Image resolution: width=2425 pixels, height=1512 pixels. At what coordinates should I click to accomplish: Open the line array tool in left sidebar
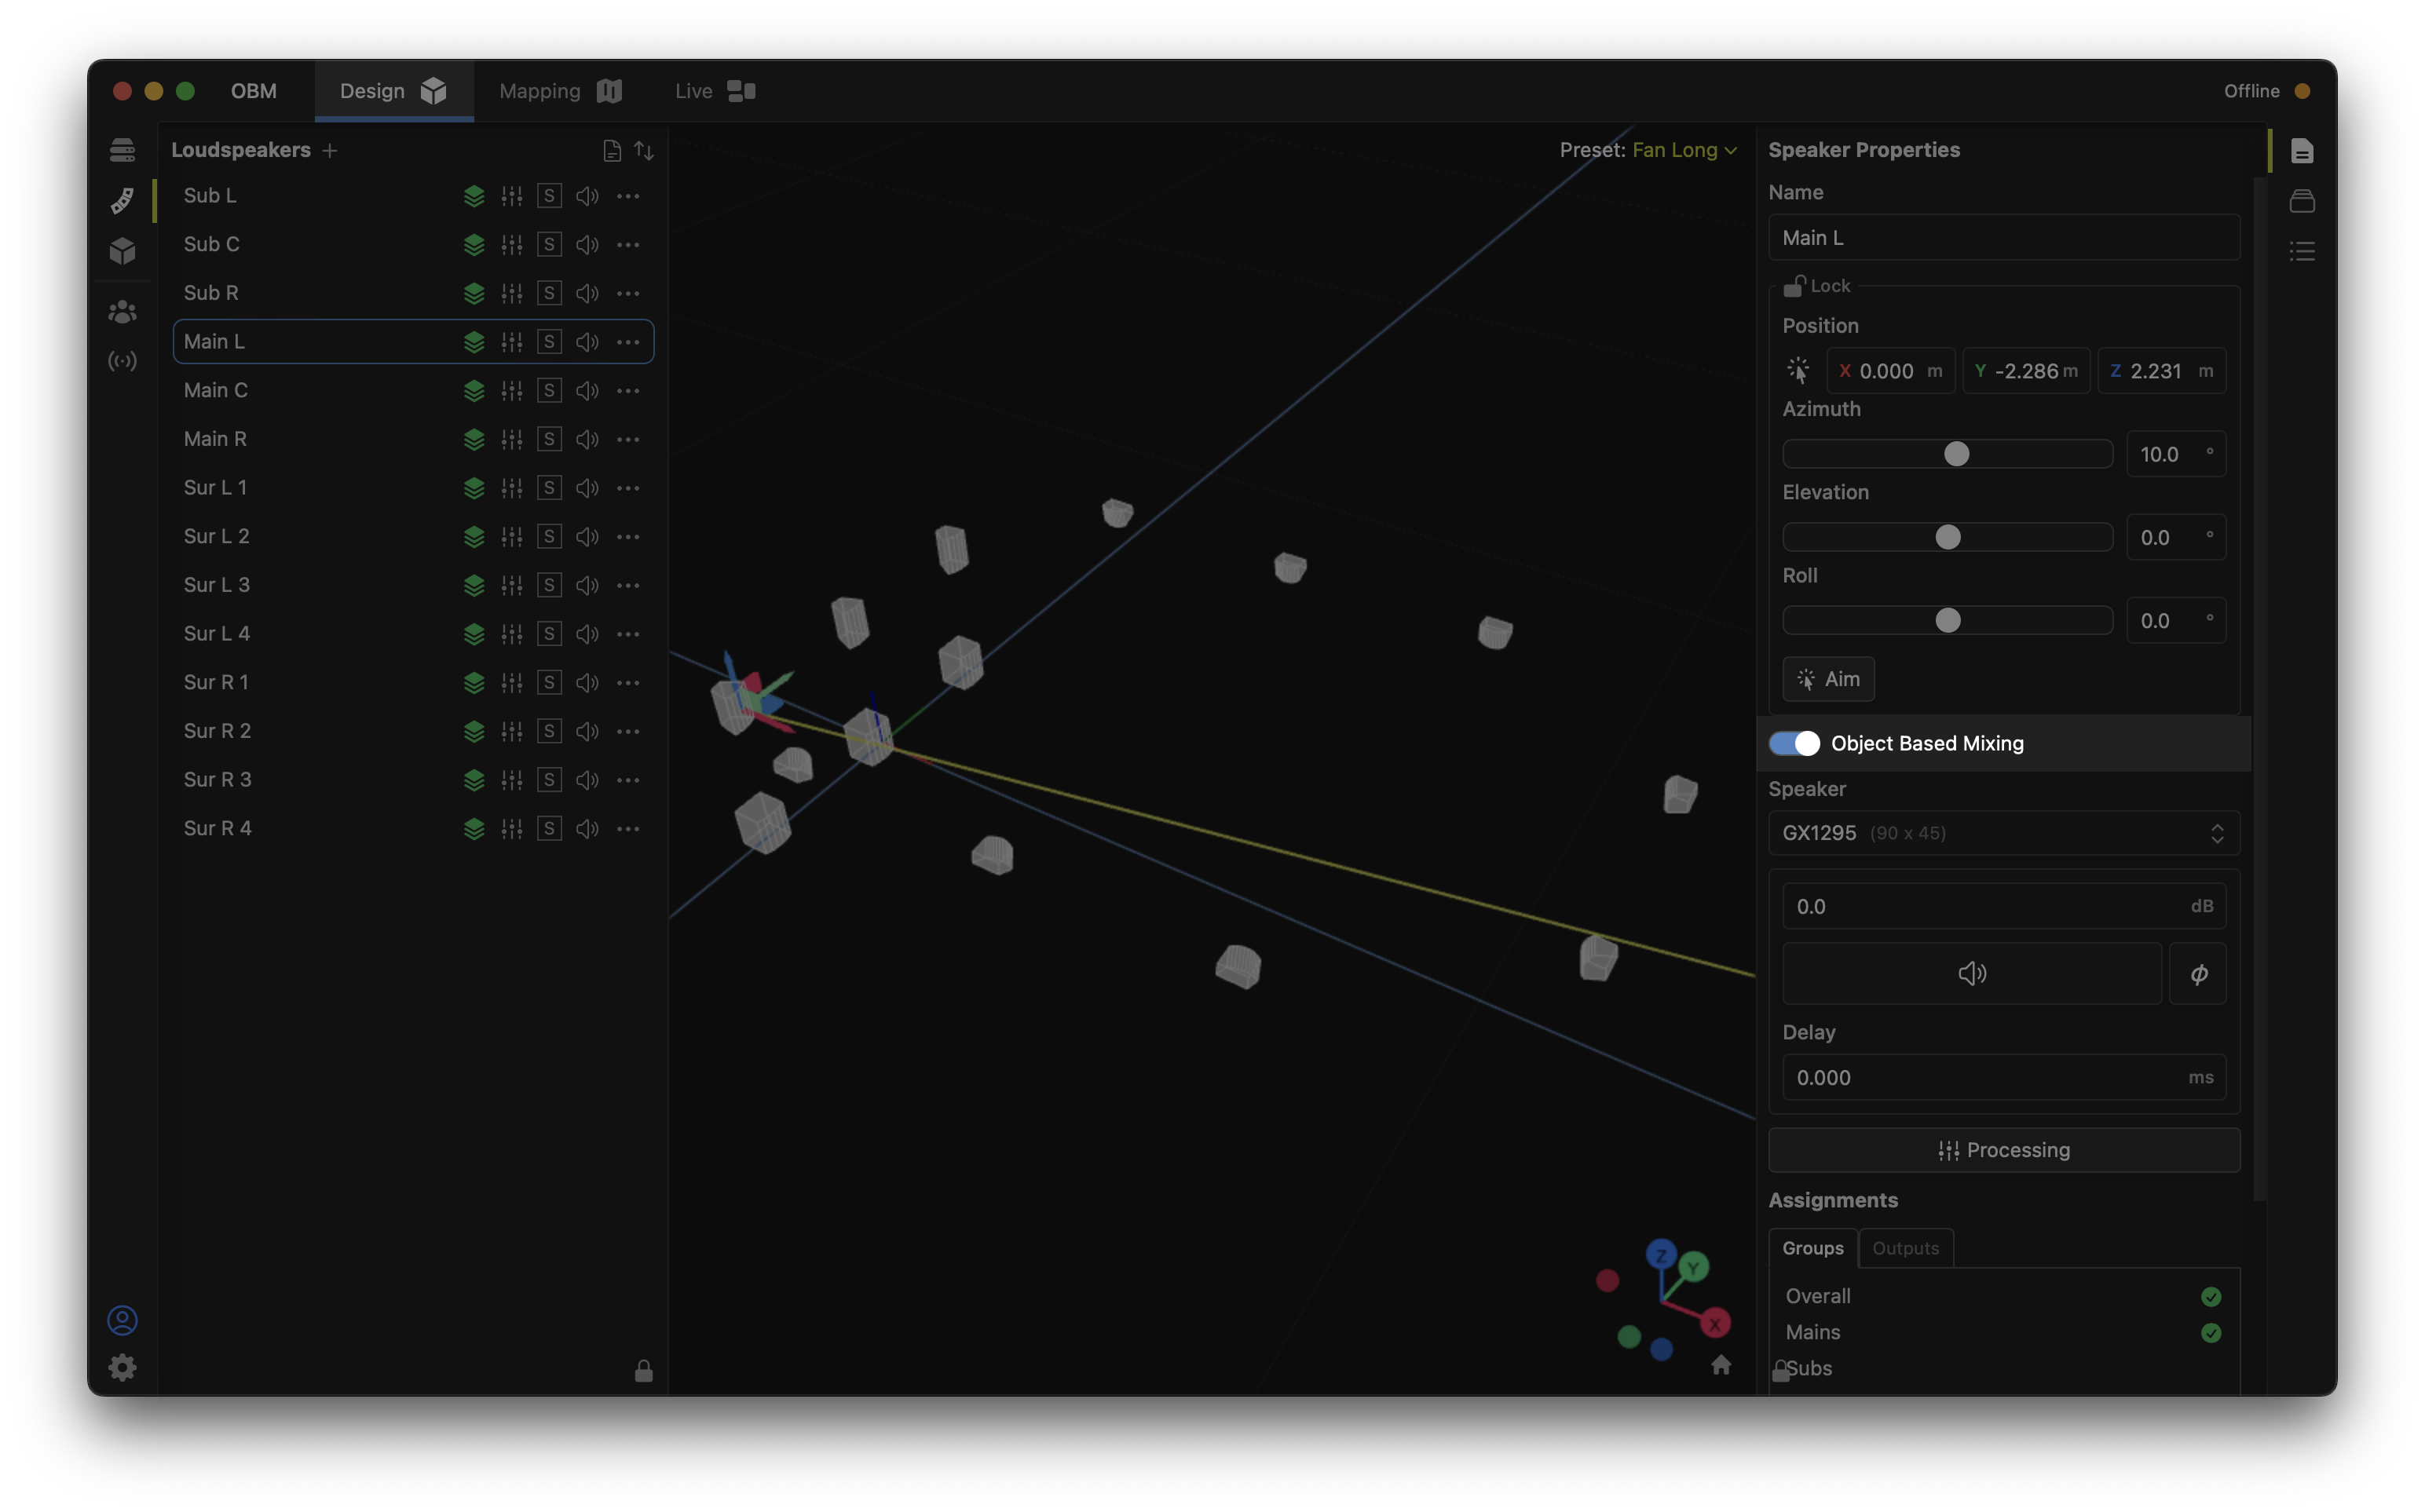click(122, 200)
